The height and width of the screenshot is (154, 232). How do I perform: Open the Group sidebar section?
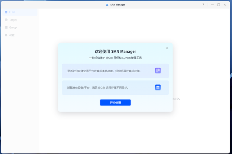tap(20, 27)
